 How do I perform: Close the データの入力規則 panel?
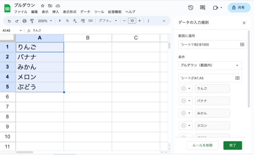click(x=244, y=23)
